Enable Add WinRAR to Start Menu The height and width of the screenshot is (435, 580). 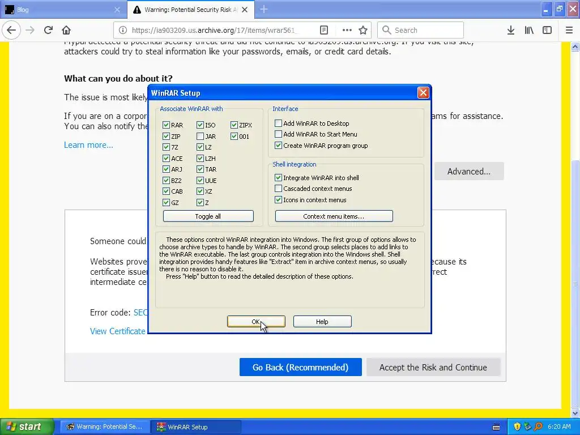[278, 134]
